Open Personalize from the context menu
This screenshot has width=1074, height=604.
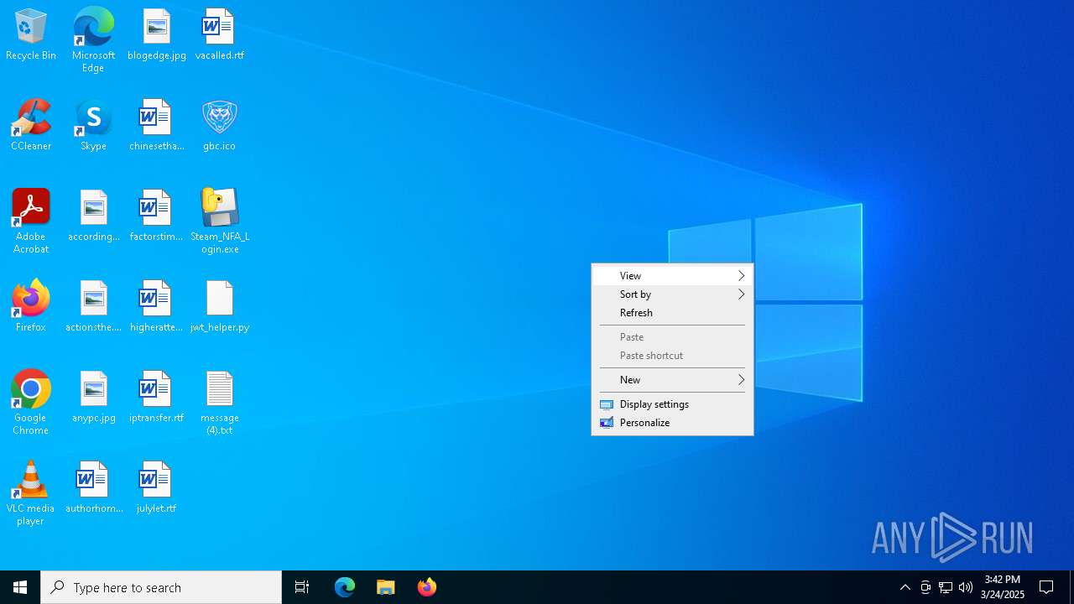click(672, 423)
